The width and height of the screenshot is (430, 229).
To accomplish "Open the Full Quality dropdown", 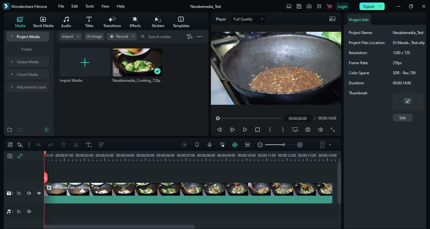I will 248,19.
